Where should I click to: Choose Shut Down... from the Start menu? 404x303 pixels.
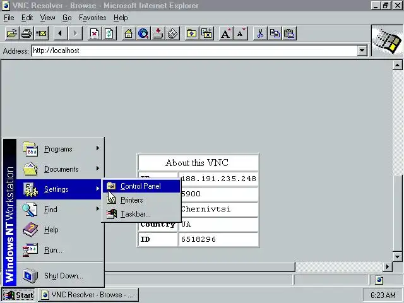(x=60, y=276)
